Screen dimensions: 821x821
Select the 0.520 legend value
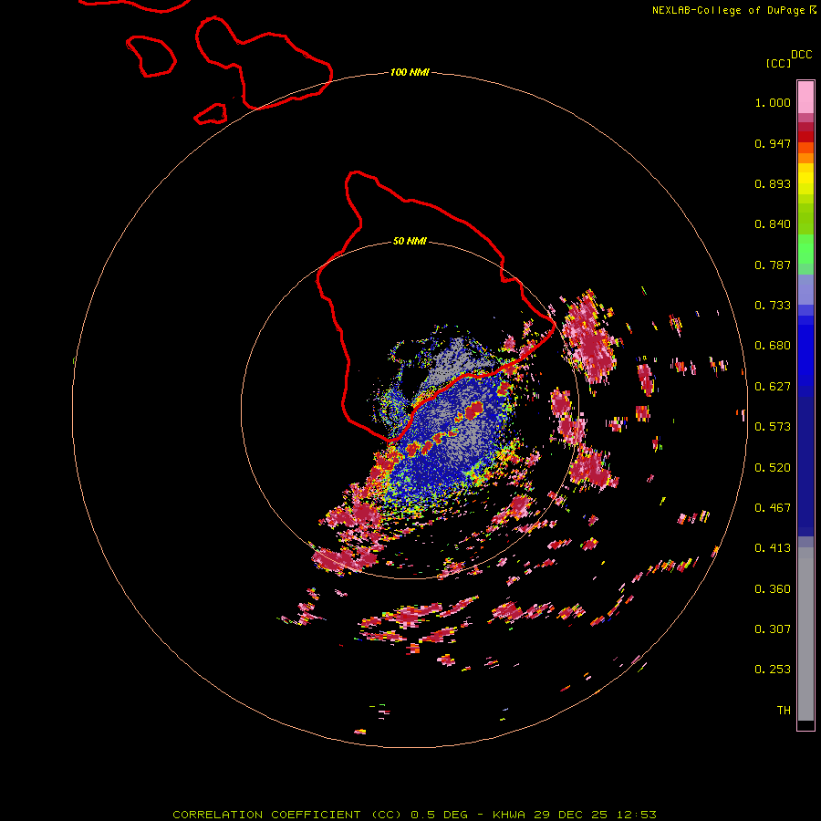pyautogui.click(x=773, y=468)
